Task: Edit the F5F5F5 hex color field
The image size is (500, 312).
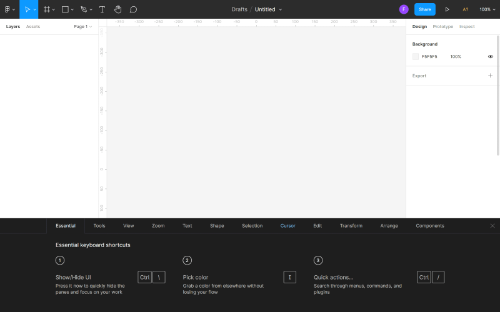Action: (x=429, y=57)
